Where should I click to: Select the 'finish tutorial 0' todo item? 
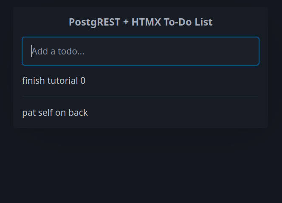[54, 80]
